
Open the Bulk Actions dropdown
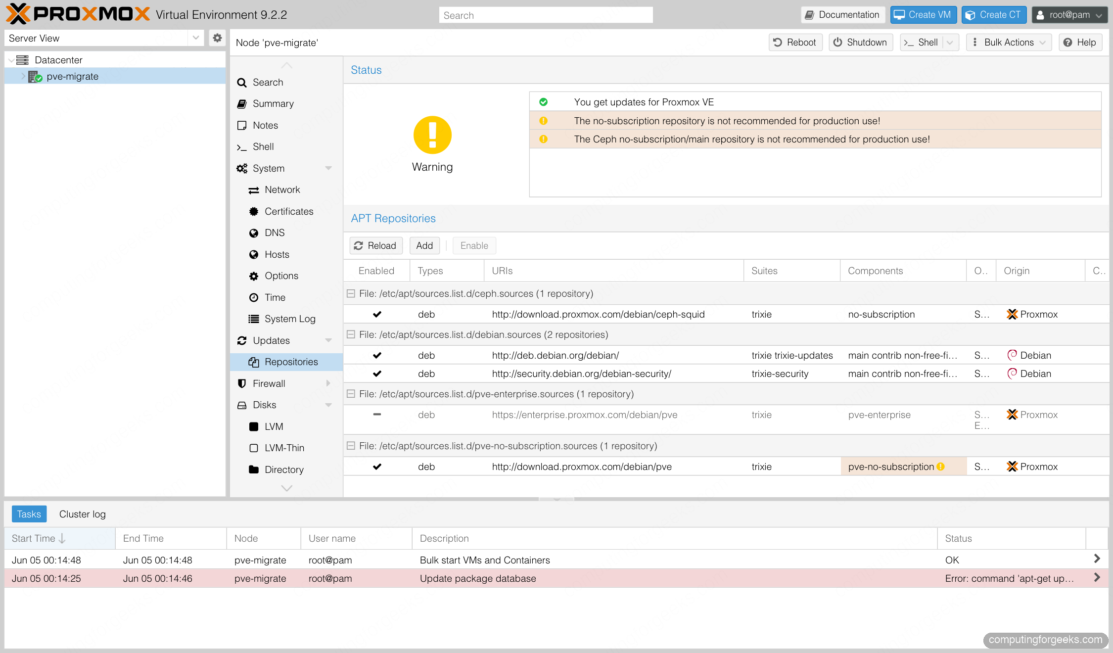(x=1009, y=43)
